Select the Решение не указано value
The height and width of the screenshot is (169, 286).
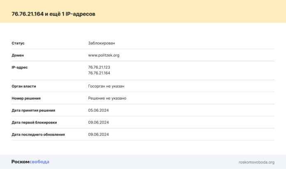click(107, 98)
